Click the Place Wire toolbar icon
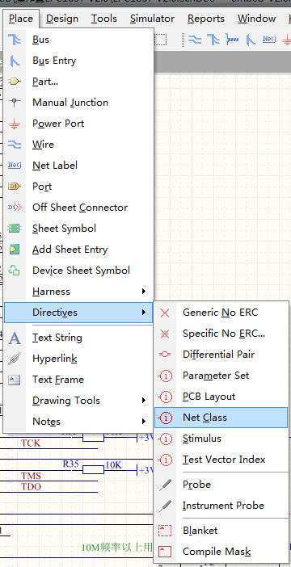 pos(195,39)
